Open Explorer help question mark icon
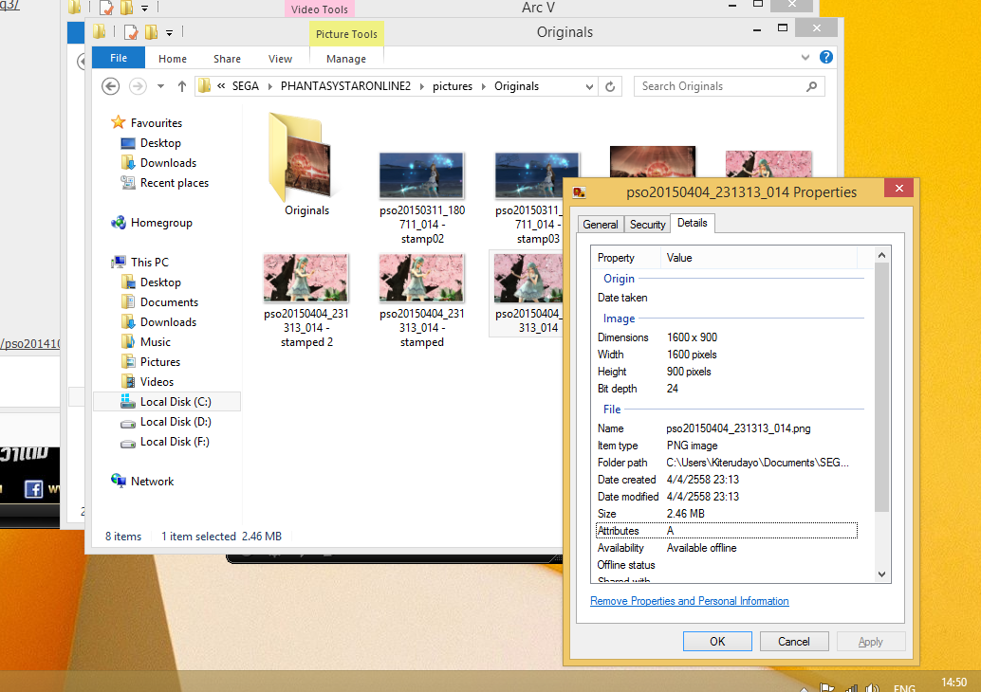 click(825, 58)
